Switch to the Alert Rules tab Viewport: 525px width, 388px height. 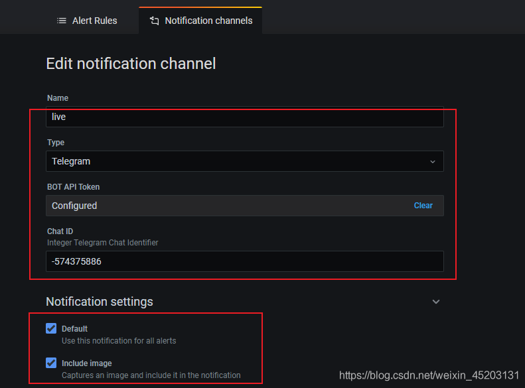tap(87, 21)
